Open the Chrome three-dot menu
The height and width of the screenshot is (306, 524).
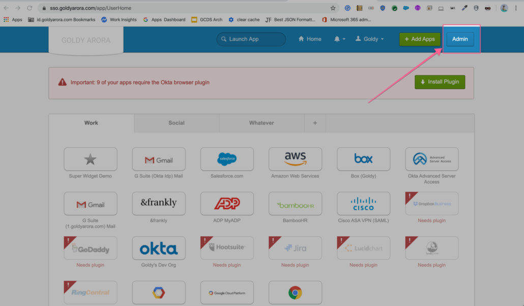pos(516,8)
